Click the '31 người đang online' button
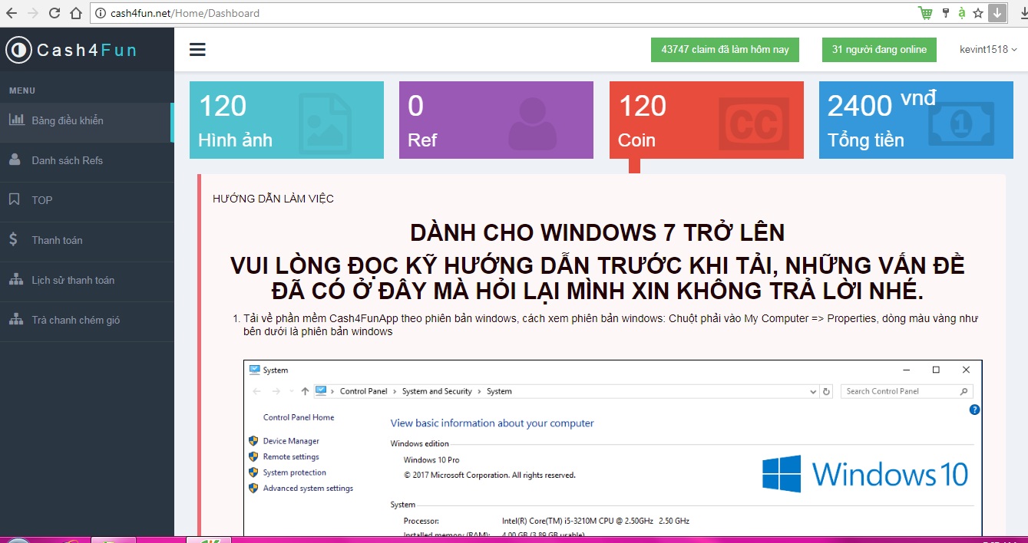Image resolution: width=1028 pixels, height=543 pixels. [x=879, y=49]
